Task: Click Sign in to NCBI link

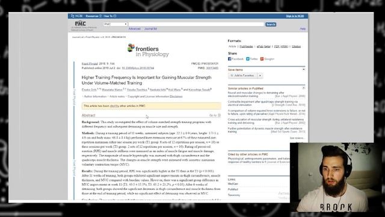Action: tap(295, 16)
